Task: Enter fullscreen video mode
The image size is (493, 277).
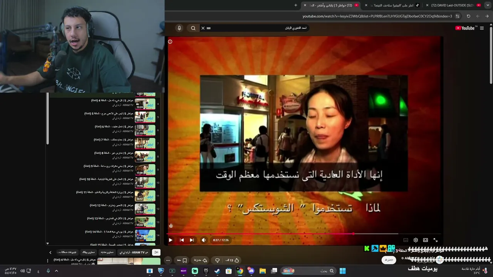Action: pos(436,240)
